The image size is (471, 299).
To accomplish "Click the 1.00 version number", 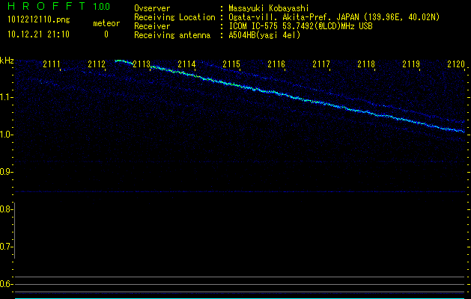I will [101, 7].
